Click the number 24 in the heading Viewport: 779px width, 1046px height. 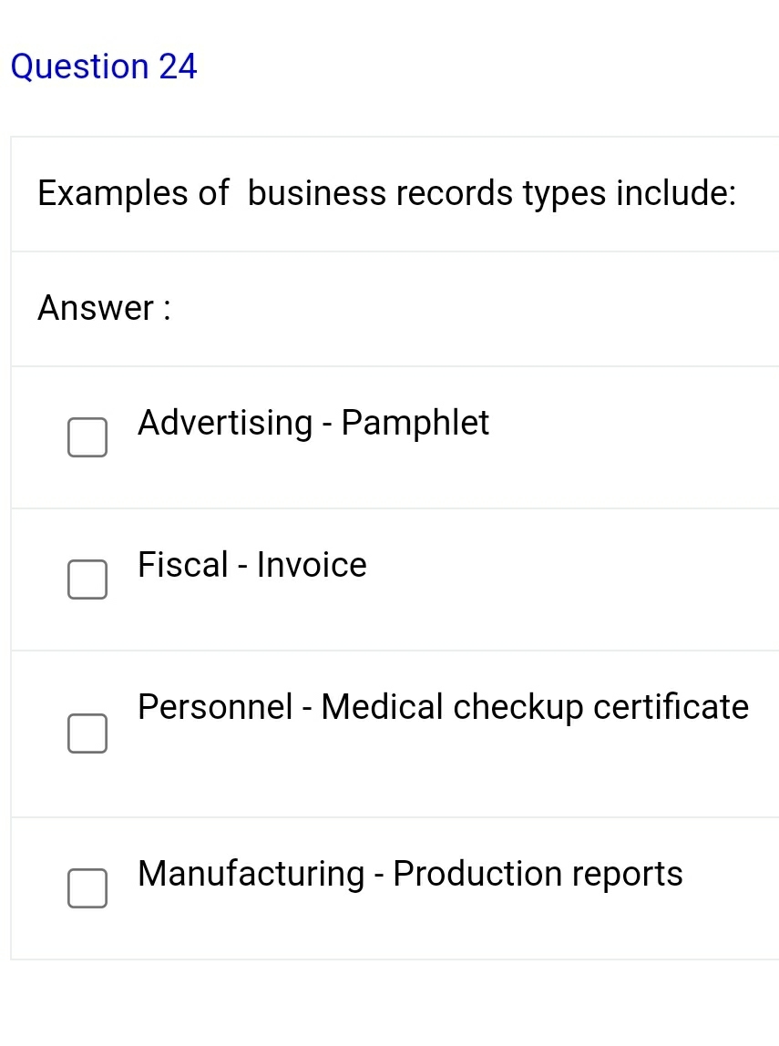click(x=178, y=67)
